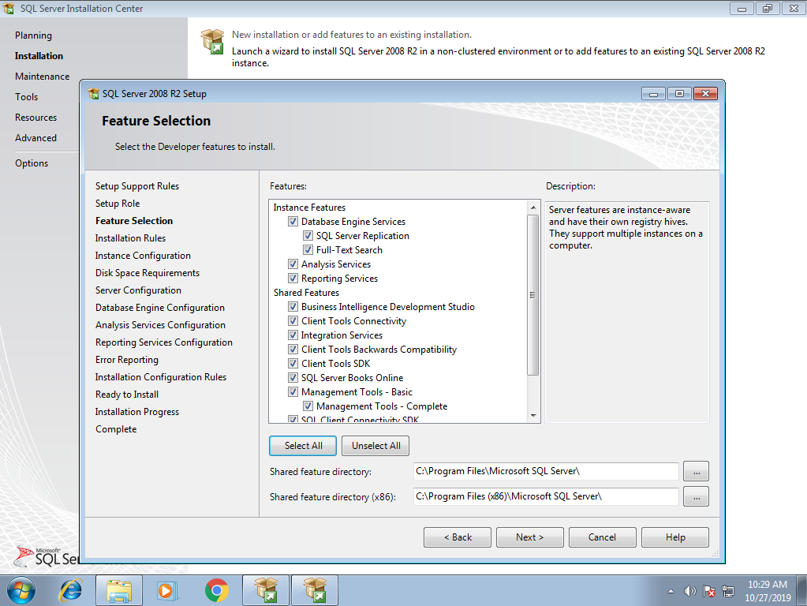Uncheck SQL Server Replication

pyautogui.click(x=308, y=236)
